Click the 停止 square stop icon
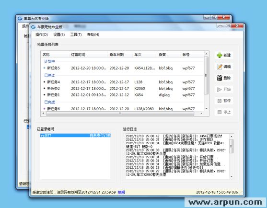The height and width of the screenshot is (208, 267). tap(220, 112)
